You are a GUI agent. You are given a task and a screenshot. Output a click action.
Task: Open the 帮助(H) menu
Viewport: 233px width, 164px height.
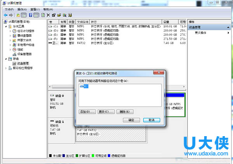(x=48, y=9)
